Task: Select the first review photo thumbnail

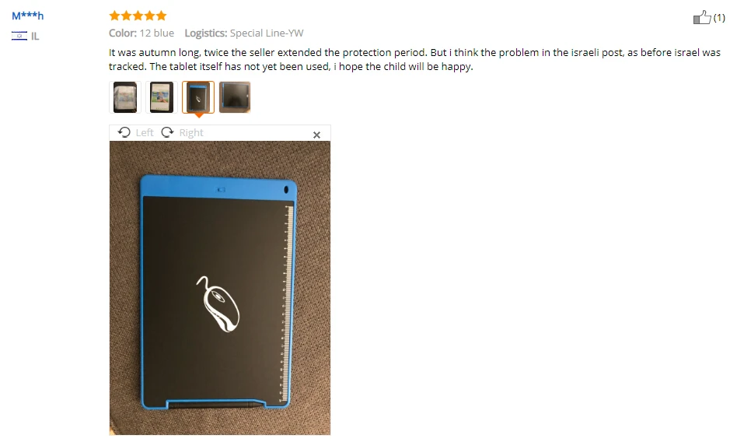Action: (x=124, y=97)
